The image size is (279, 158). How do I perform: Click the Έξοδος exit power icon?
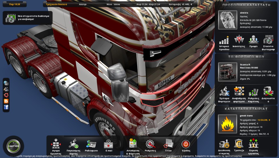click(x=186, y=144)
